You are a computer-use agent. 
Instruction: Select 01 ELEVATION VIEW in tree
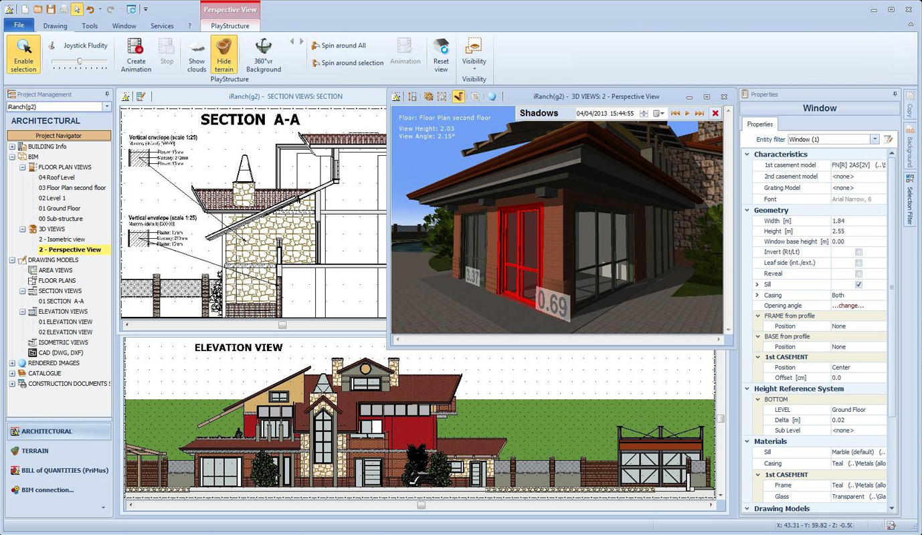pyautogui.click(x=66, y=322)
